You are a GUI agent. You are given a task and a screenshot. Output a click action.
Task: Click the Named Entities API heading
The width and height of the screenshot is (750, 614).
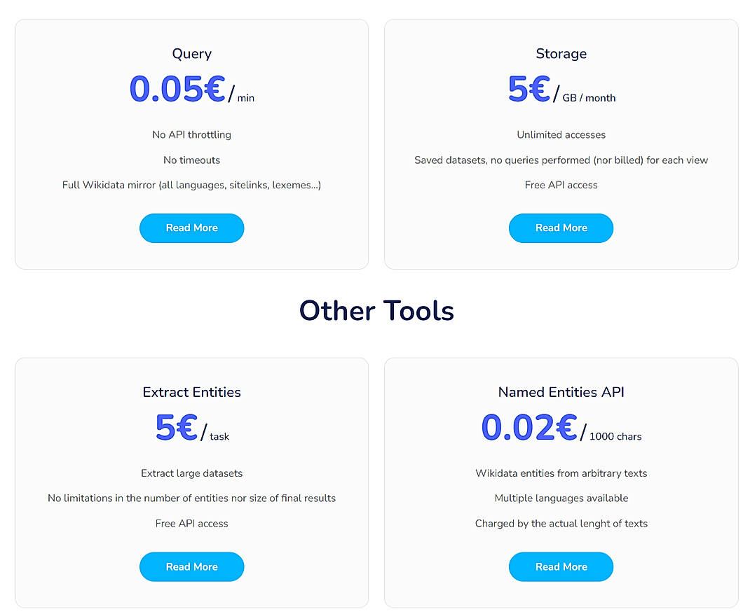click(561, 392)
